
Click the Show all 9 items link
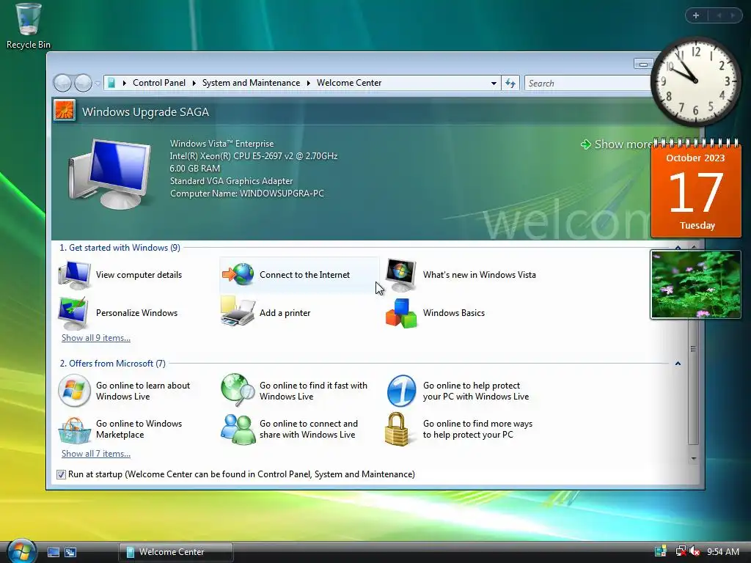point(96,338)
